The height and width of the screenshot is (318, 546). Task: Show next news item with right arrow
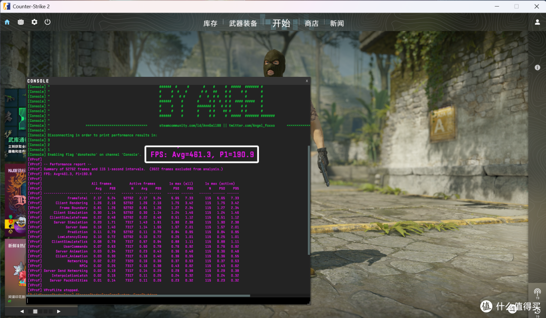point(59,311)
